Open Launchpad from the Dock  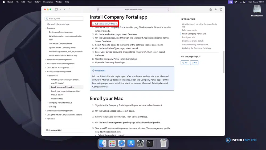(112, 143)
